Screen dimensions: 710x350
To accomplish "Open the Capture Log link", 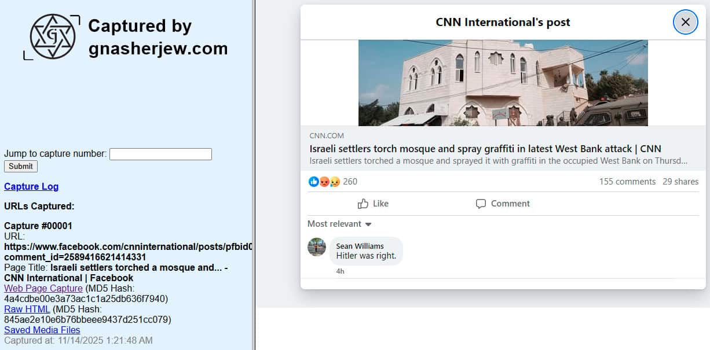I will click(x=31, y=186).
